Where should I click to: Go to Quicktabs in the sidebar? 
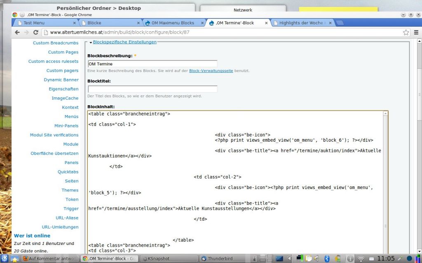68,172
